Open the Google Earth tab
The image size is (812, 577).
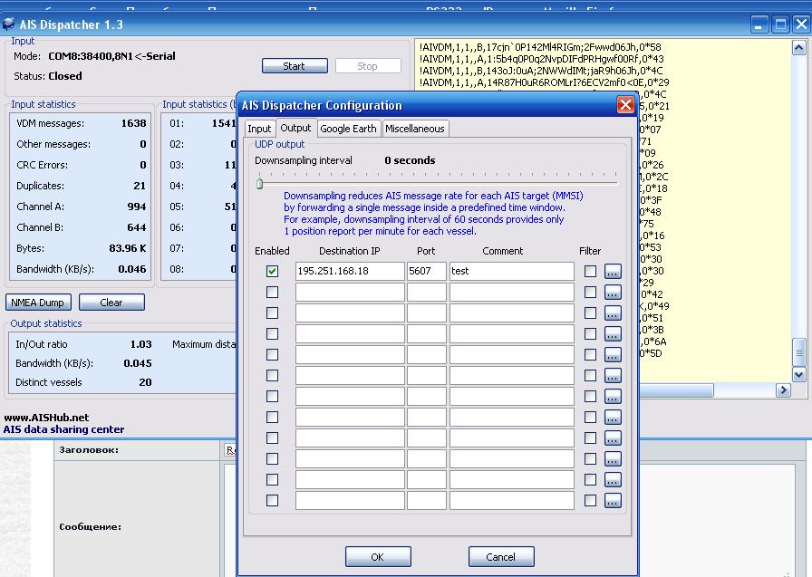point(348,129)
